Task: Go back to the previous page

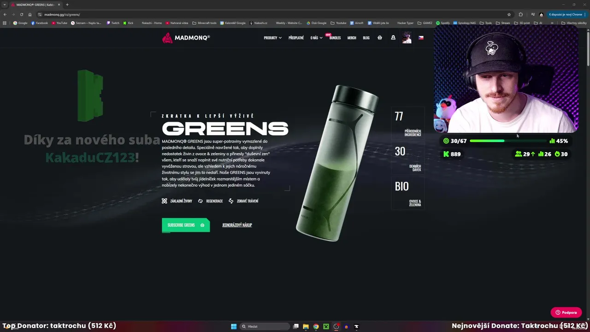Action: (x=5, y=14)
